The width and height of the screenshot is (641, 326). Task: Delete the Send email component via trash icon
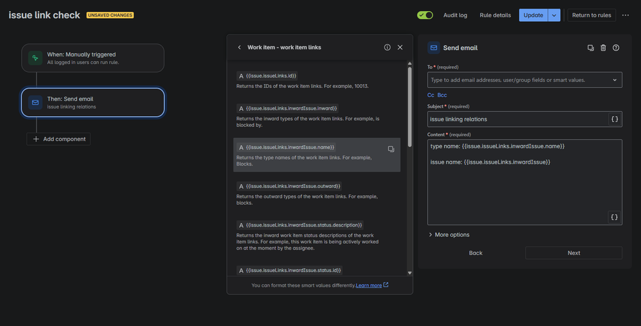[x=603, y=48]
